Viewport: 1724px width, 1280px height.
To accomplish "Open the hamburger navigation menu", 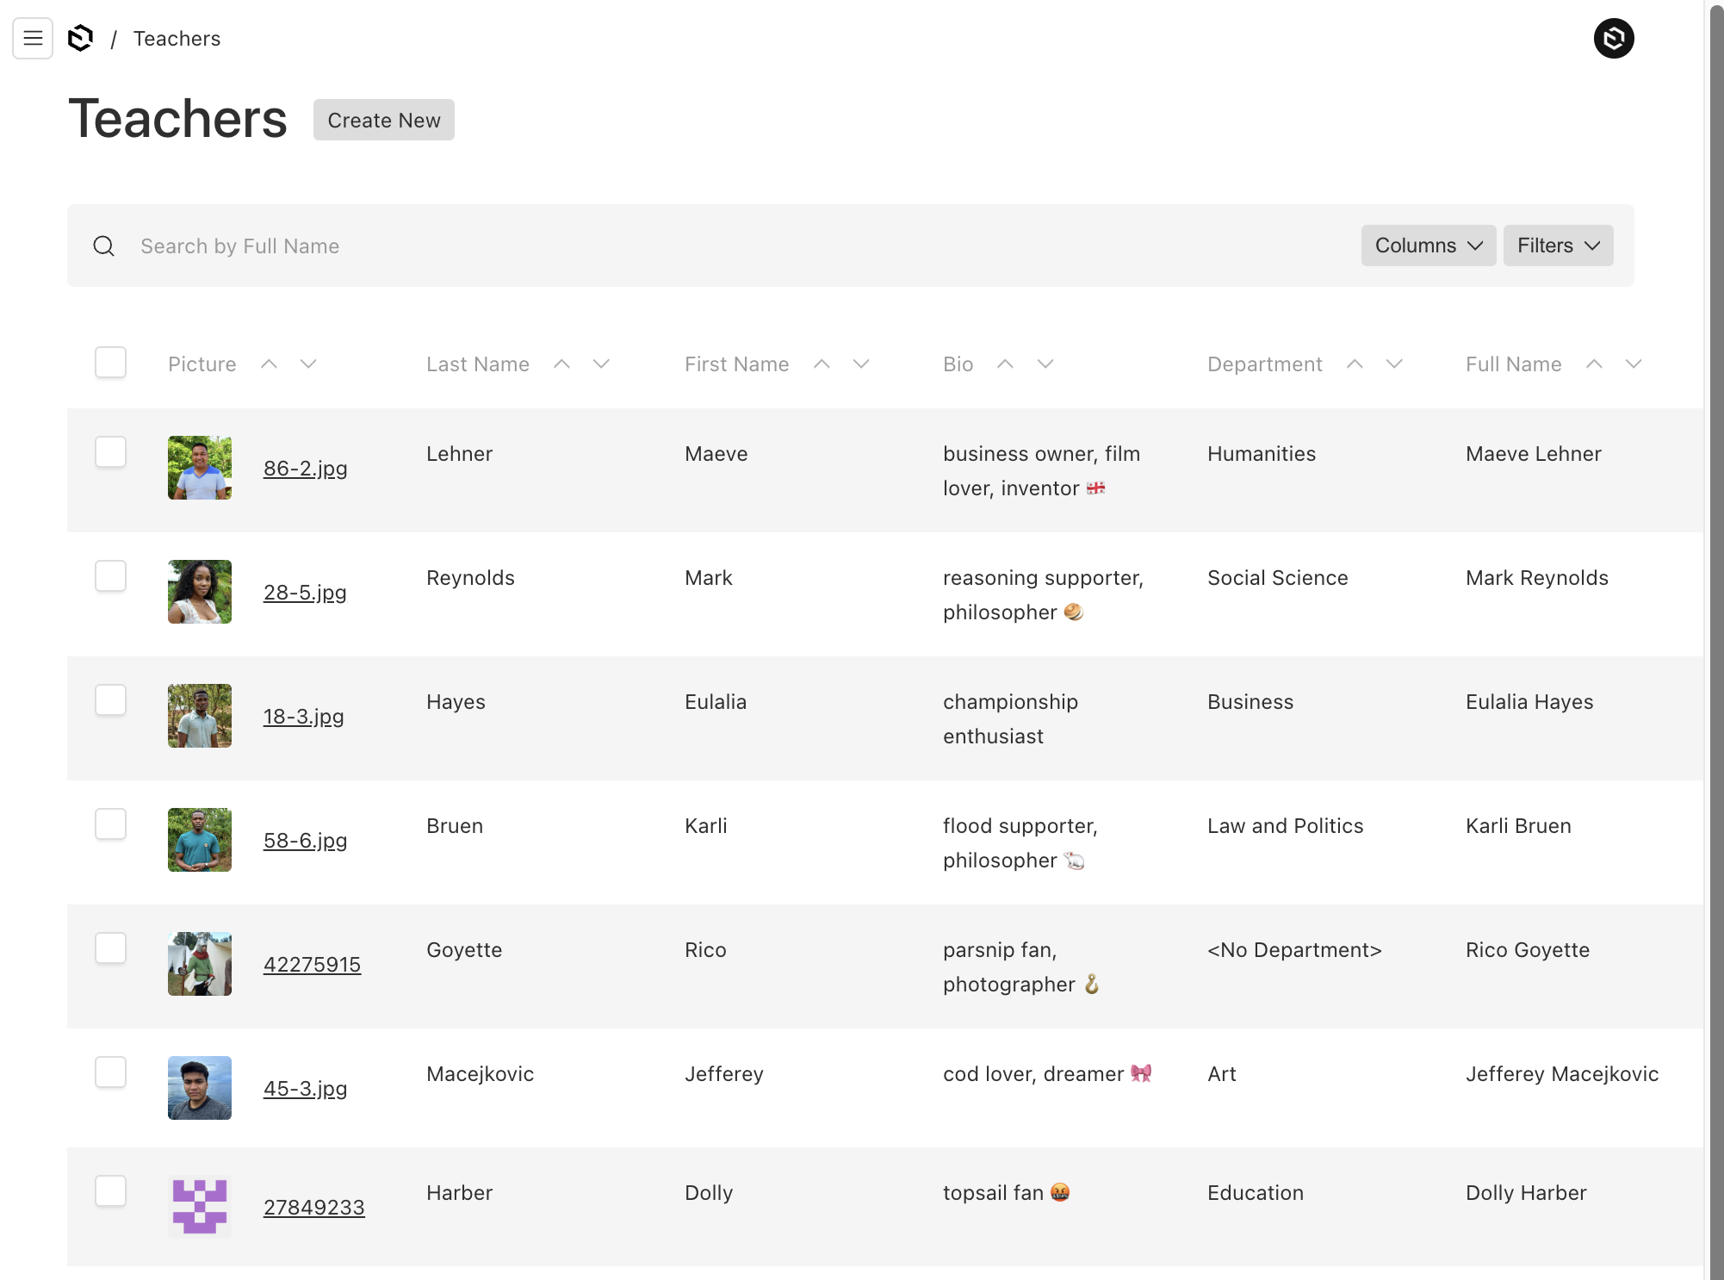I will [x=33, y=39].
